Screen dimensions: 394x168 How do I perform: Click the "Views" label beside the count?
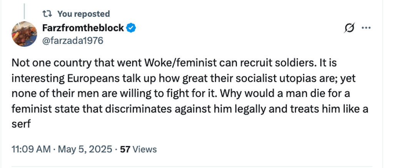pos(144,149)
